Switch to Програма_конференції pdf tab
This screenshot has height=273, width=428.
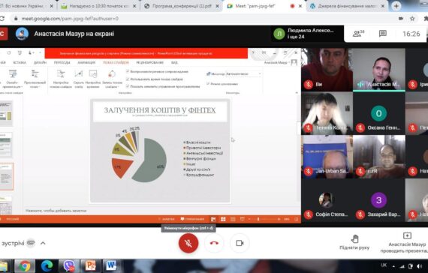(x=182, y=6)
